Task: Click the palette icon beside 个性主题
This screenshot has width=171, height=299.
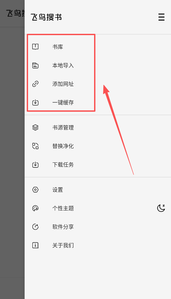Action: pos(35,208)
